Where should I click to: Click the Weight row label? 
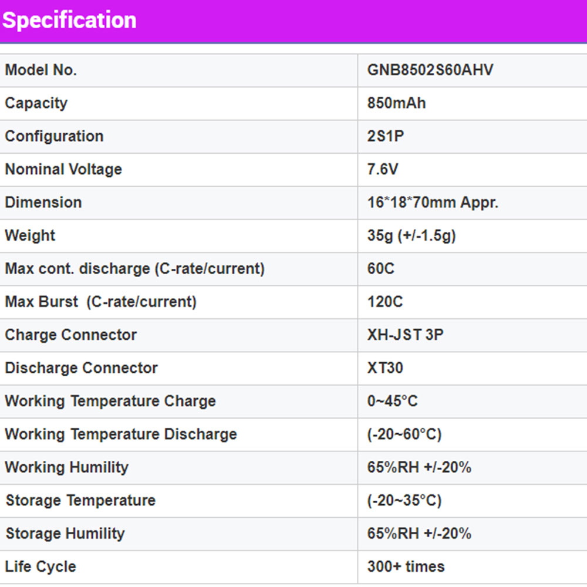coord(30,235)
